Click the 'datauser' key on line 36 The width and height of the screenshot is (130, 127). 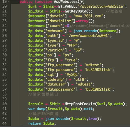tap(56, 84)
